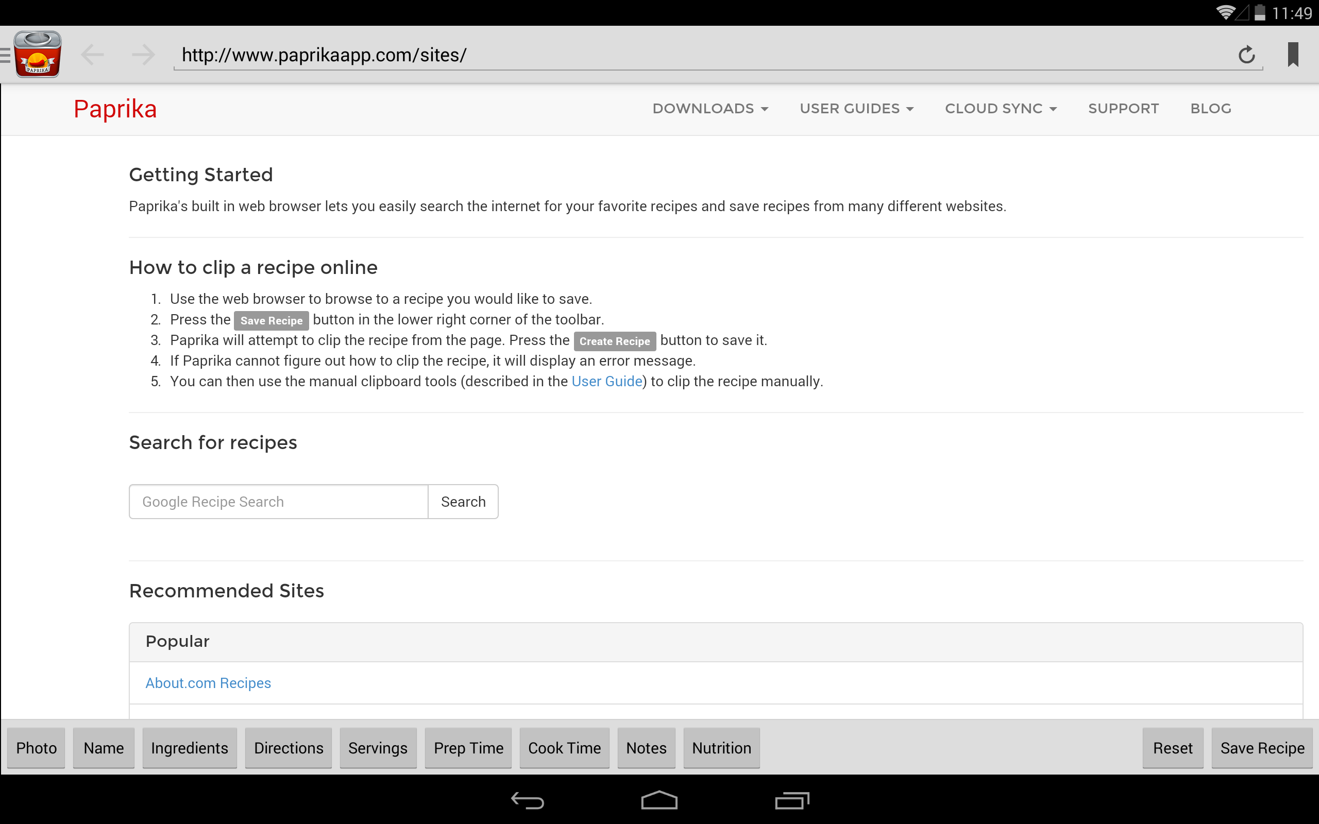This screenshot has height=824, width=1319.
Task: Go back with the browser back arrow
Action: (x=92, y=55)
